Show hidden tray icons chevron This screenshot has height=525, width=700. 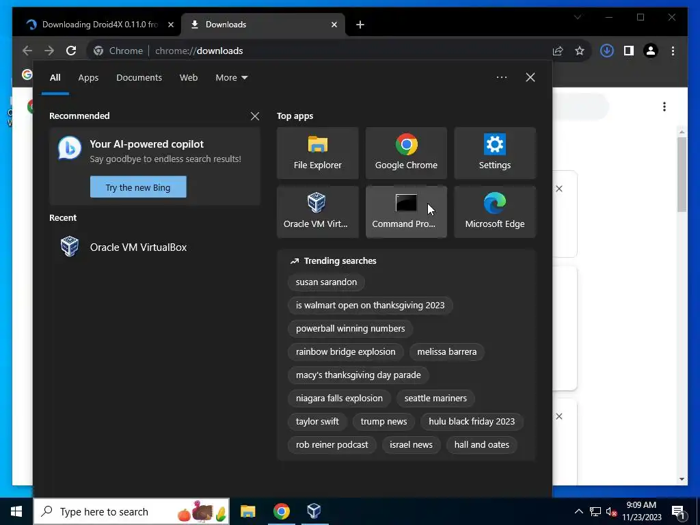click(x=578, y=511)
